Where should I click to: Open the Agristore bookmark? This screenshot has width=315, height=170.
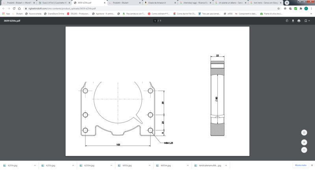pyautogui.click(x=104, y=14)
